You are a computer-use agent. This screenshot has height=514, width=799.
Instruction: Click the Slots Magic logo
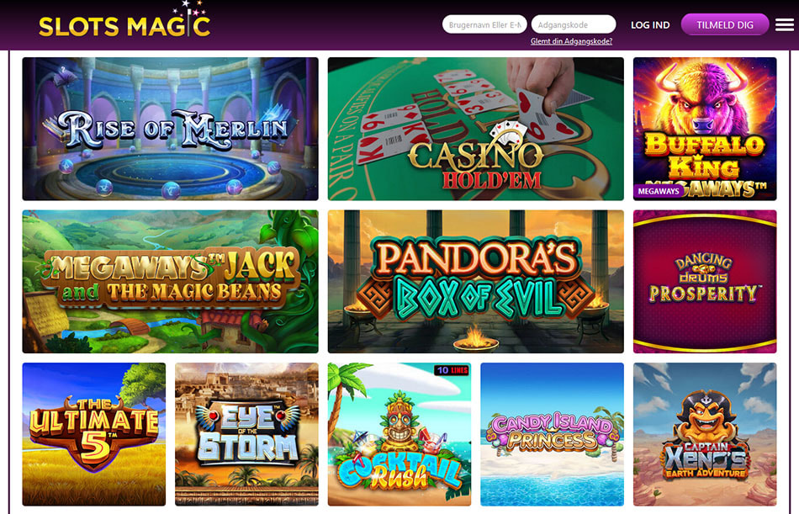(x=124, y=21)
